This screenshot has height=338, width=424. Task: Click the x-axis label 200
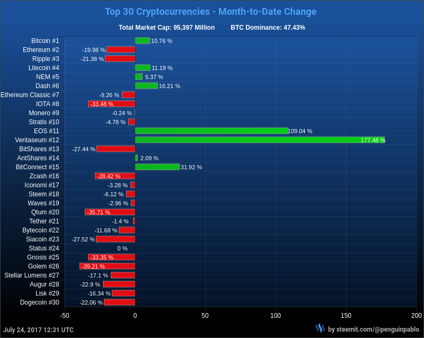tap(417, 316)
